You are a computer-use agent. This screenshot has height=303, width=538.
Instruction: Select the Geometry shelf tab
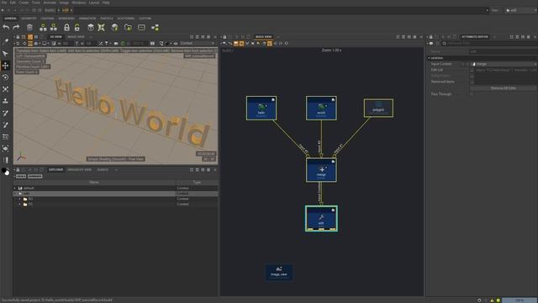[29, 19]
